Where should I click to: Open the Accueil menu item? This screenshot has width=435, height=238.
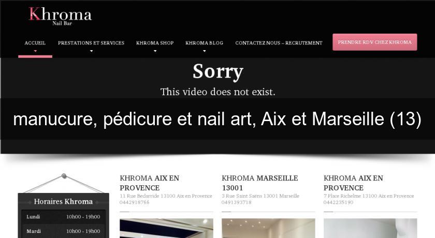(35, 43)
